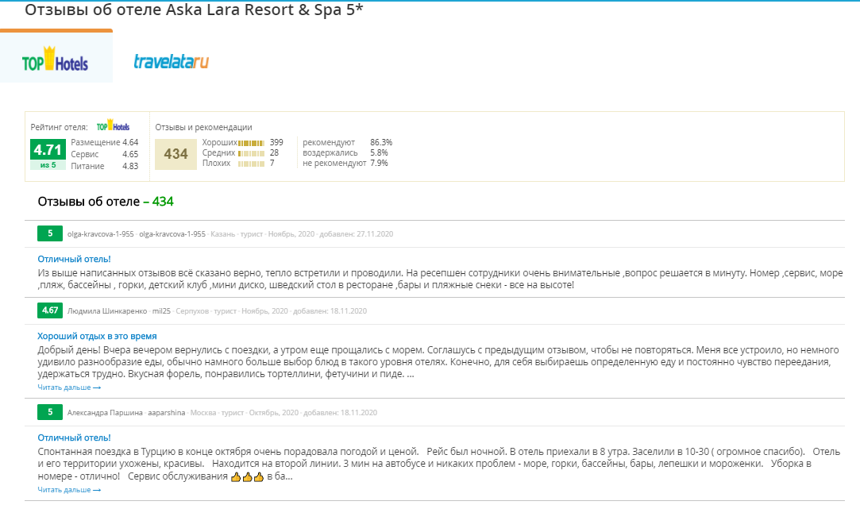Click the 'не рекомендуют 7.9%' statistic

click(345, 164)
